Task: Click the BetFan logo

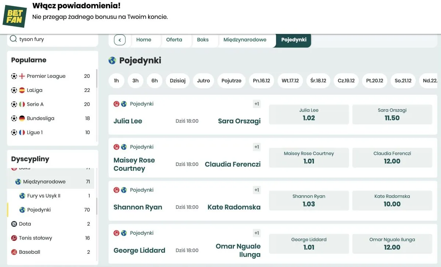Action: (x=15, y=16)
